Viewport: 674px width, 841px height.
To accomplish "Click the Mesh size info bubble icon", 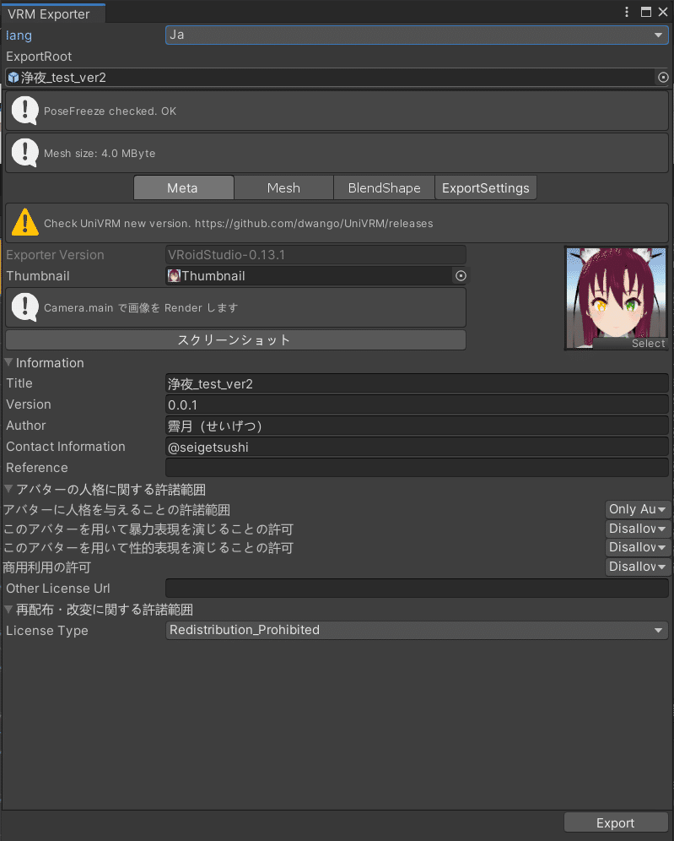I will (x=24, y=153).
